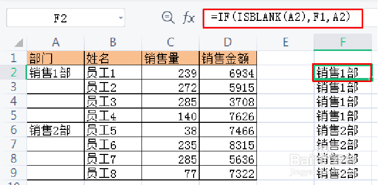This screenshot has width=378, height=185.
Task: Click into the formula bar with the IF formula
Action: 283,18
